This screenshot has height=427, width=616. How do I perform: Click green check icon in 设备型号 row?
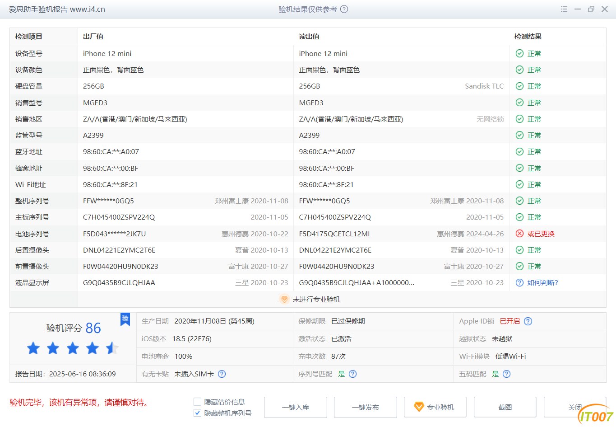pyautogui.click(x=519, y=53)
